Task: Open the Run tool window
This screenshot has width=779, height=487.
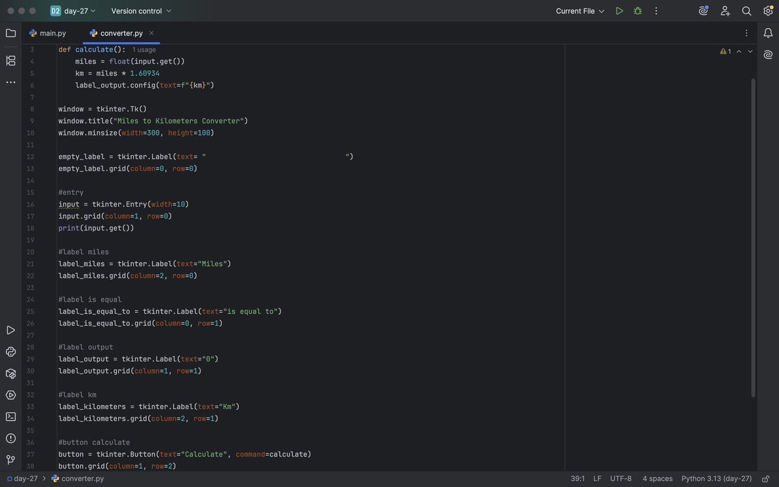Action: coord(10,330)
